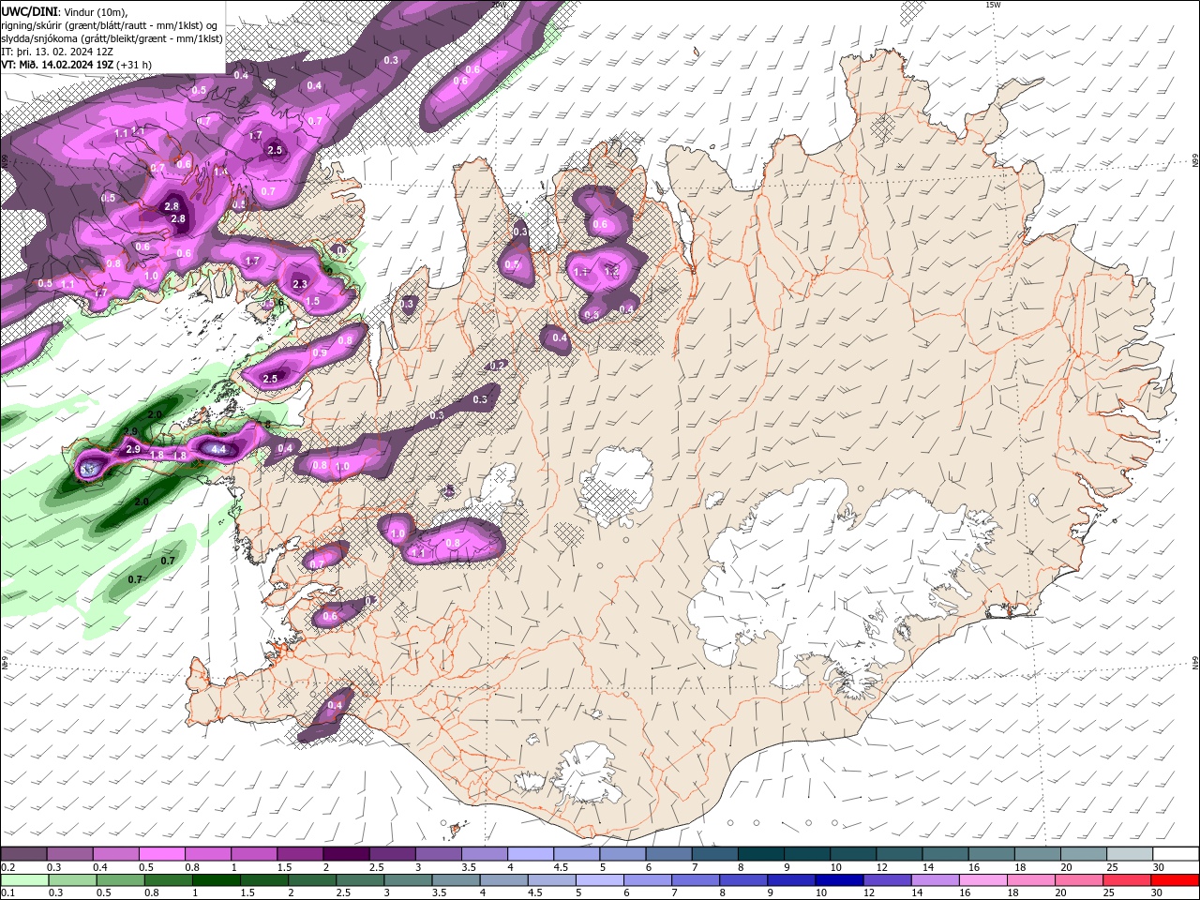The image size is (1200, 900).
Task: Click the 0.9 value label on the map
Action: coord(320,352)
